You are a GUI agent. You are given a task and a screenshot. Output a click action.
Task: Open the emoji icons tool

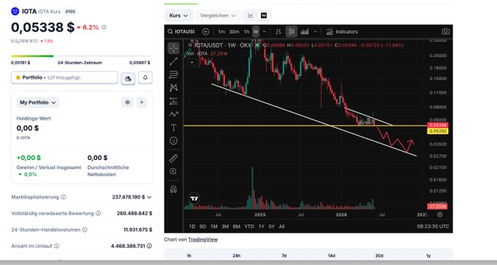tap(173, 141)
